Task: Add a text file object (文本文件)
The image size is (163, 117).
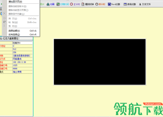Action: coord(145,4)
